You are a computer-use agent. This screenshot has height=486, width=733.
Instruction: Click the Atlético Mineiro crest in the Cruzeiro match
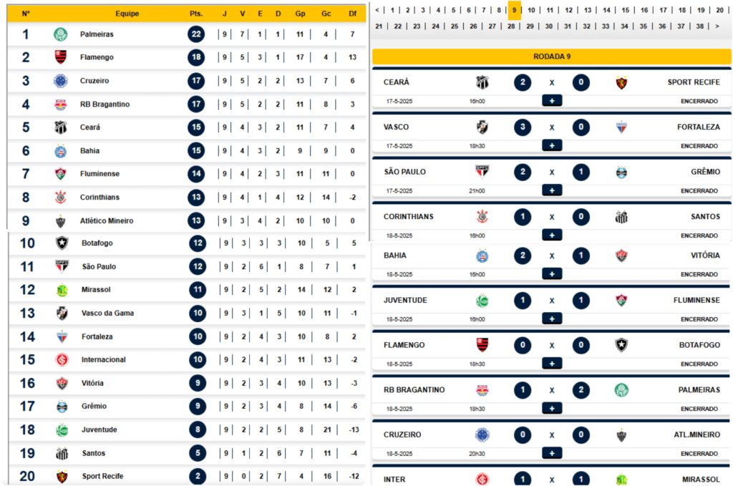tap(621, 435)
